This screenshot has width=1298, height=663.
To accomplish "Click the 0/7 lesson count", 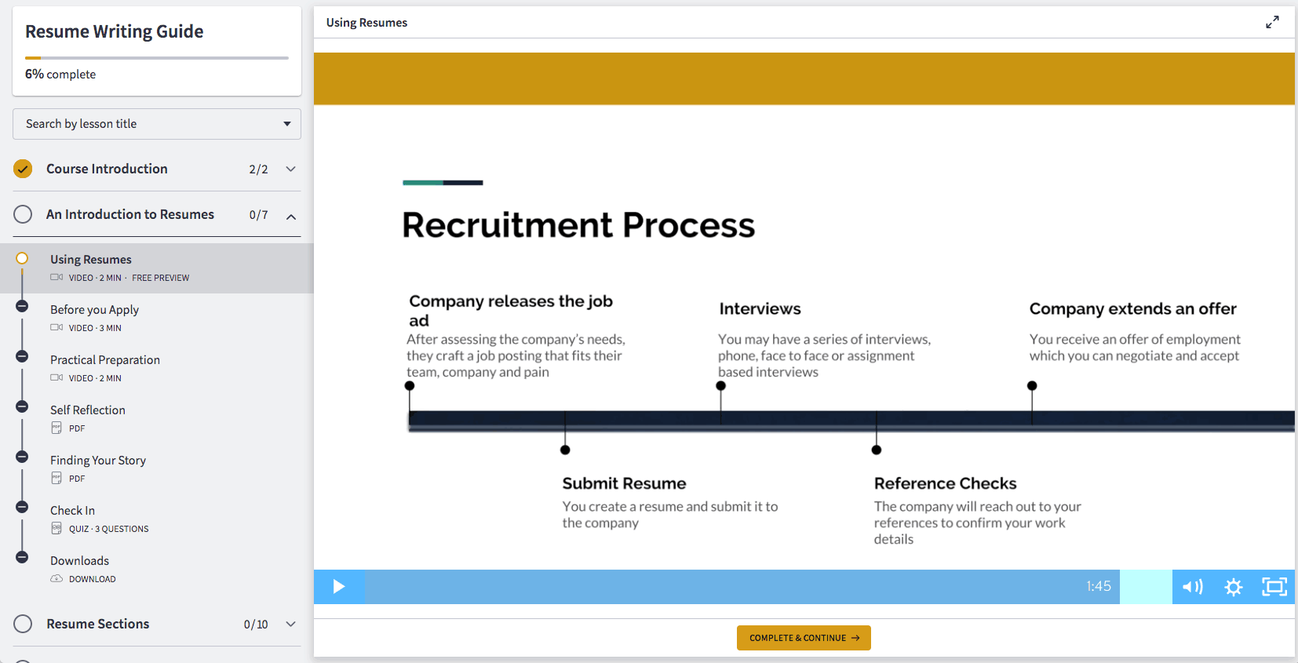I will coord(258,215).
